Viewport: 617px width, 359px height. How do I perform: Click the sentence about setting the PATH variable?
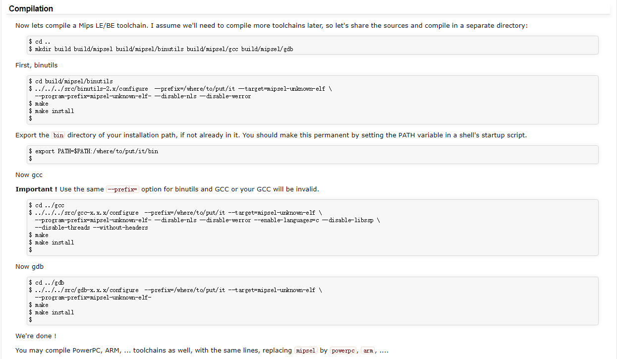coord(385,135)
